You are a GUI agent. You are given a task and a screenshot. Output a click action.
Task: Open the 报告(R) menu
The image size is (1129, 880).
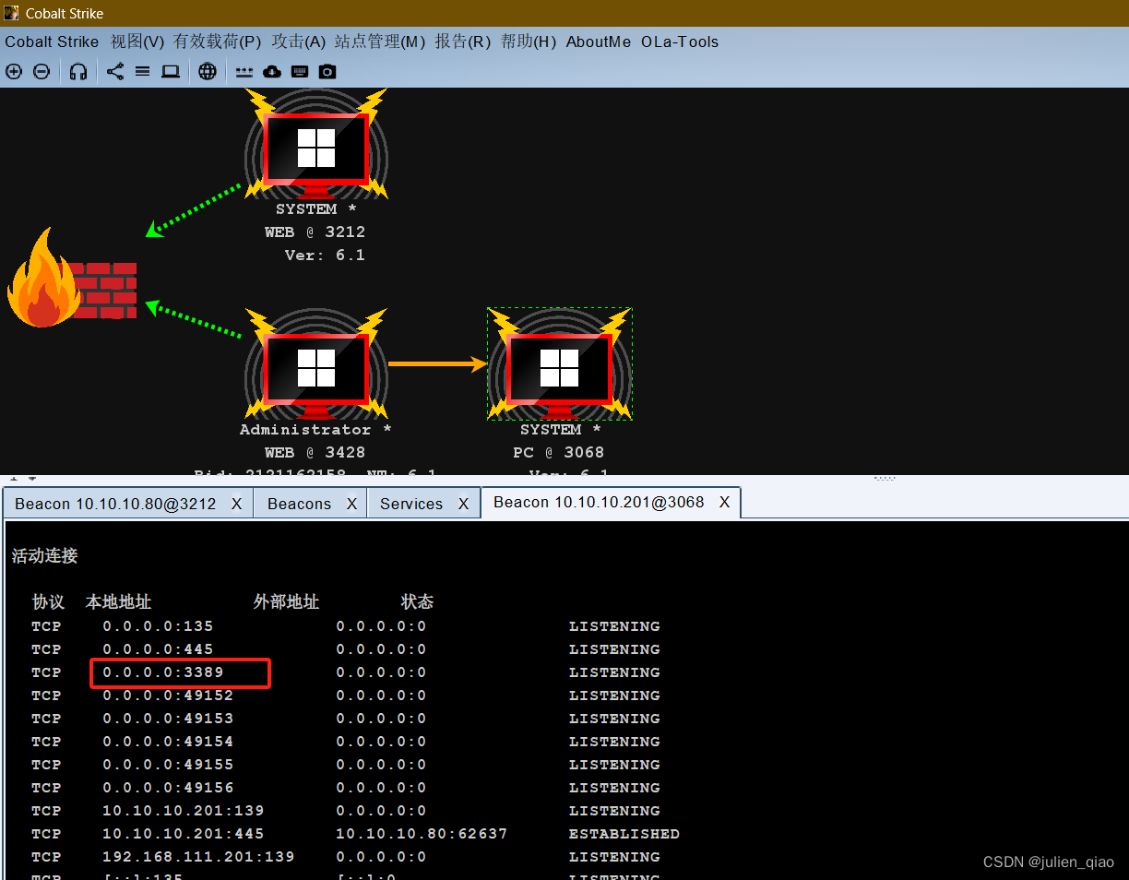pyautogui.click(x=463, y=42)
